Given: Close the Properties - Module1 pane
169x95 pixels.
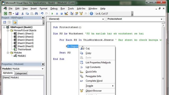Looking at the screenshot, I should pyautogui.click(x=43, y=64).
